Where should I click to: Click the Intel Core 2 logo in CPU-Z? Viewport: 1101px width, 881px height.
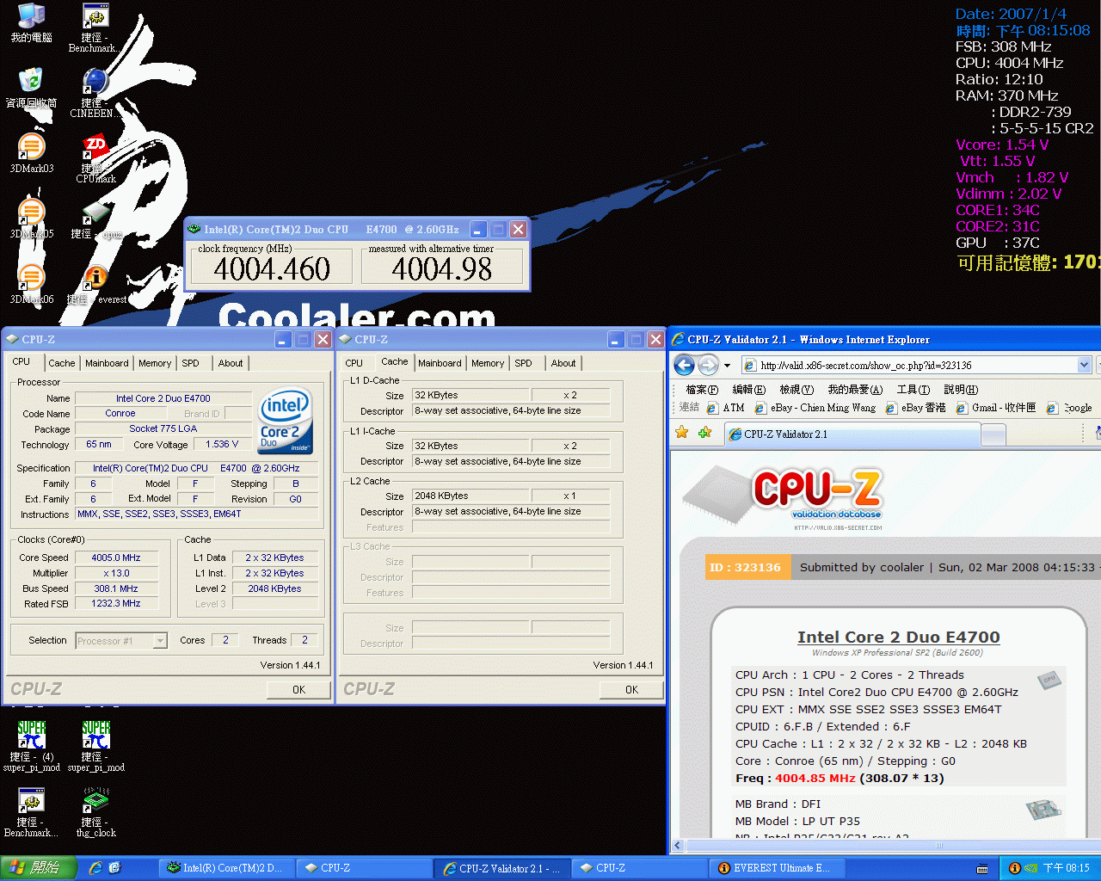[286, 421]
